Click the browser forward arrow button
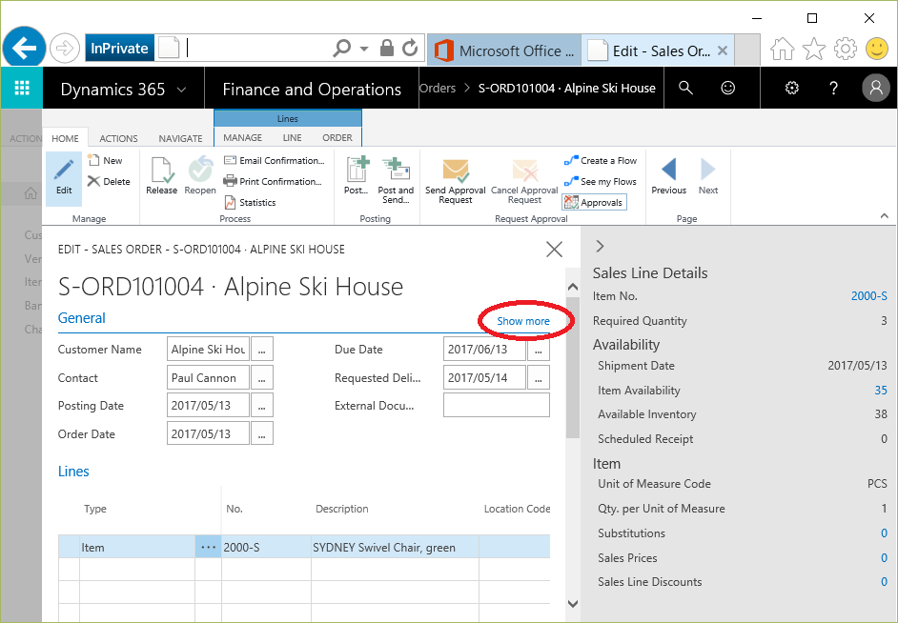Screen dimensions: 898x623 tap(64, 49)
